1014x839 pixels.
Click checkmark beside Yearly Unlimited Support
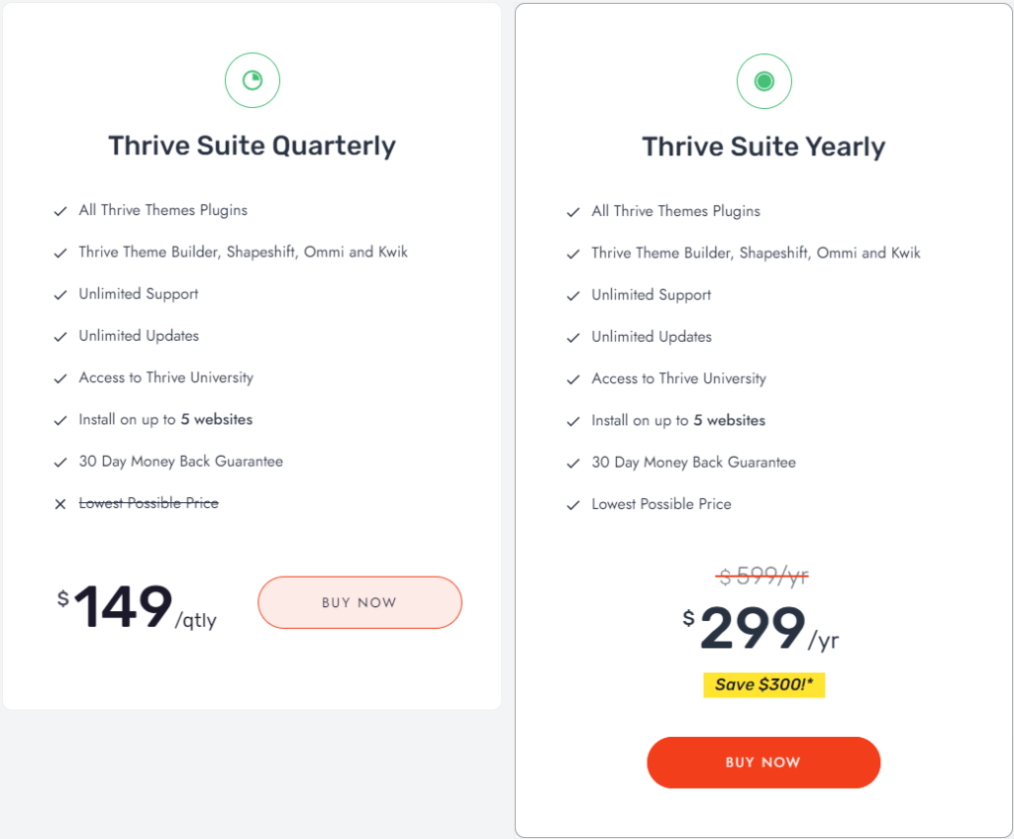pyautogui.click(x=573, y=296)
